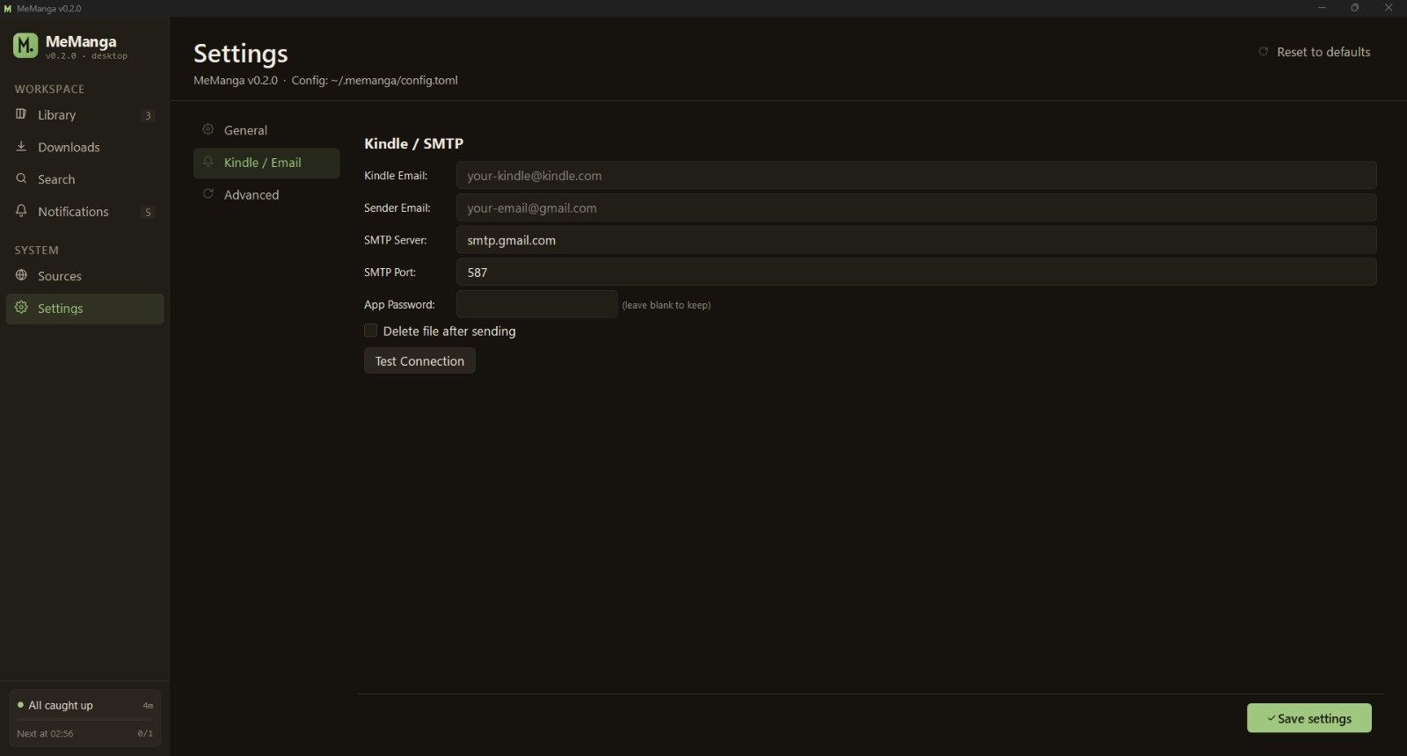Enable Delete file after sending checkbox

point(371,331)
